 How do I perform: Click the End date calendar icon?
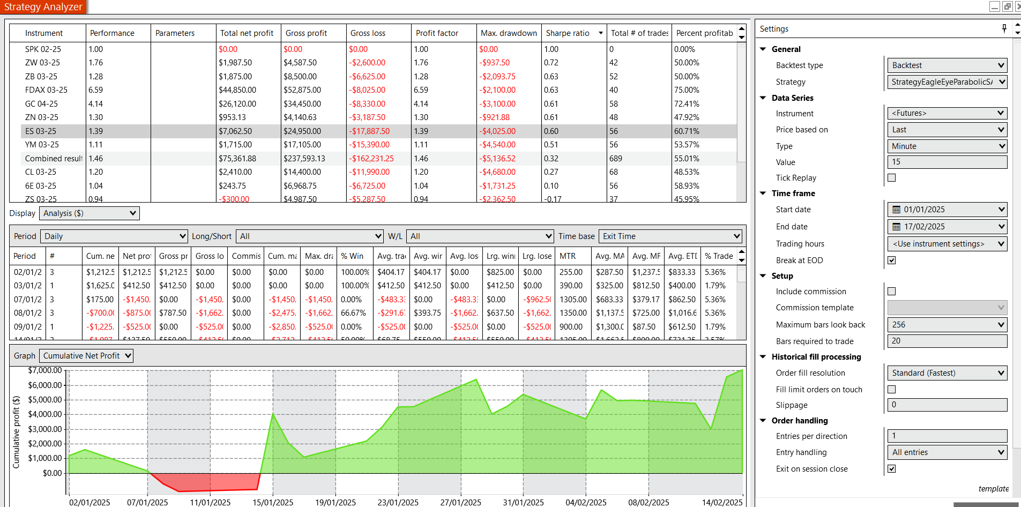[896, 227]
